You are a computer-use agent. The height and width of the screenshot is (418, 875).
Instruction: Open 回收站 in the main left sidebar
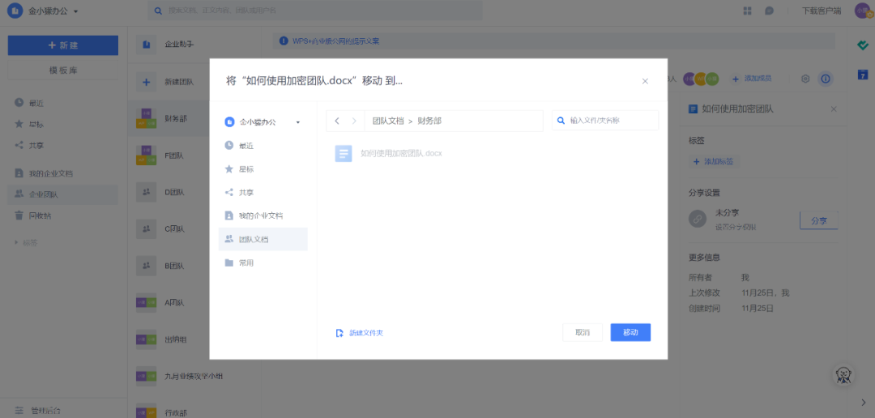click(63, 215)
